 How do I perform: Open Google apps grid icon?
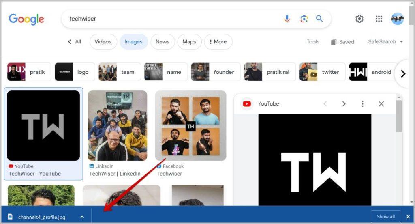(379, 19)
